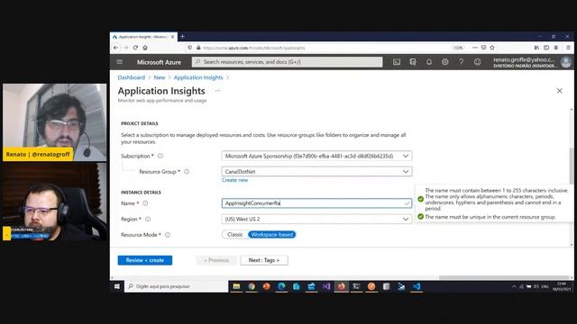Image resolution: width=577 pixels, height=324 pixels.
Task: Go to Application Insights breadcrumb
Action: 198,77
